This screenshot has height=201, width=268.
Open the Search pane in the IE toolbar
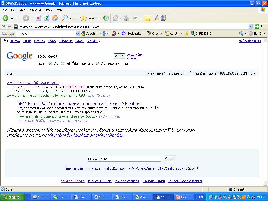(x=70, y=18)
